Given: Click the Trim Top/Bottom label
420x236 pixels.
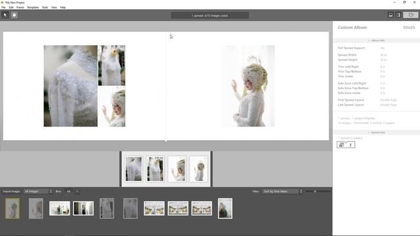Looking at the screenshot, I should coord(350,71).
